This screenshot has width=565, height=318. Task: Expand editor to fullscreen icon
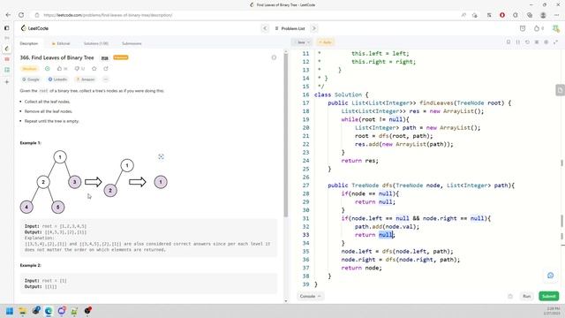(x=555, y=42)
